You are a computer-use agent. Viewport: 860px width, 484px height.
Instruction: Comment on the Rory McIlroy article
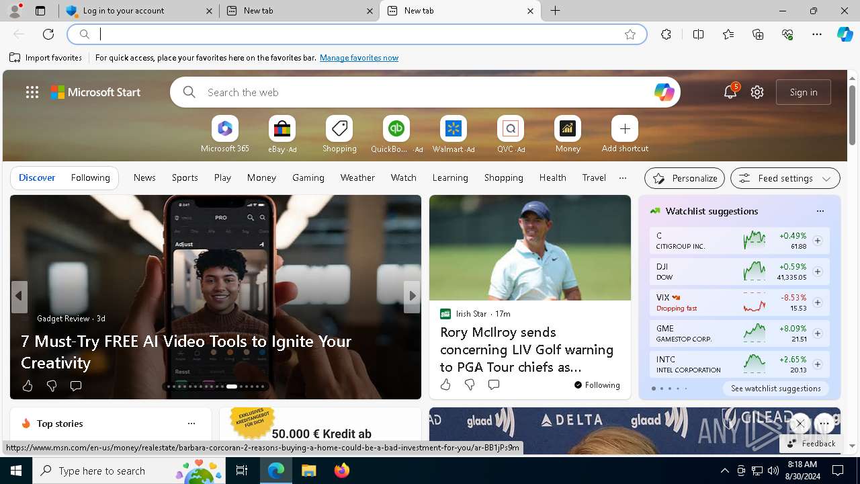point(494,385)
